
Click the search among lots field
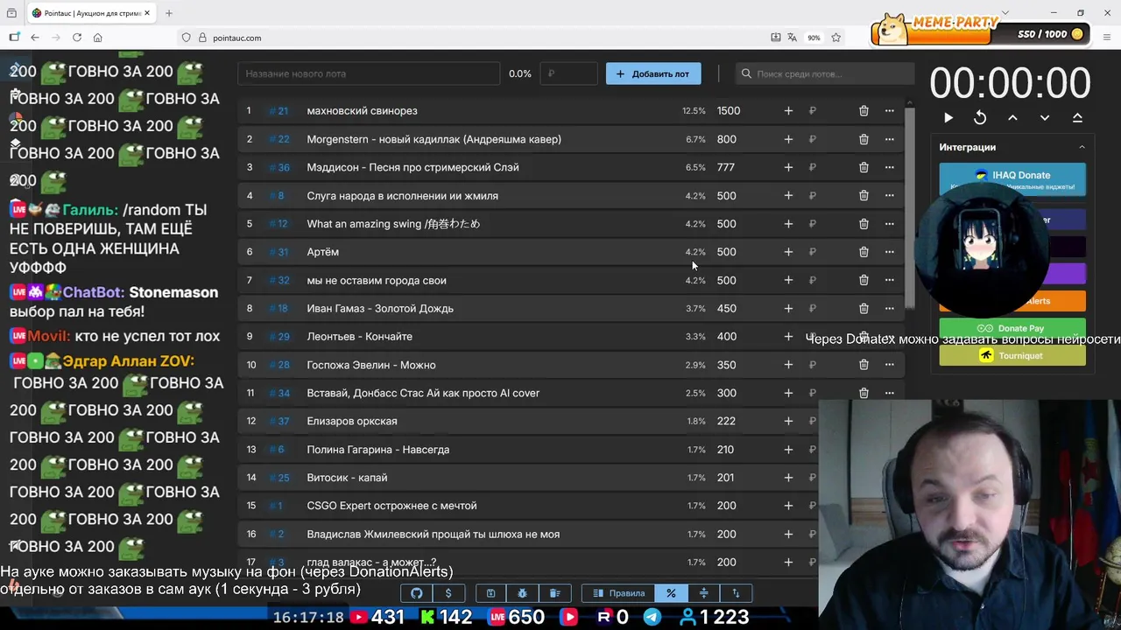(823, 74)
